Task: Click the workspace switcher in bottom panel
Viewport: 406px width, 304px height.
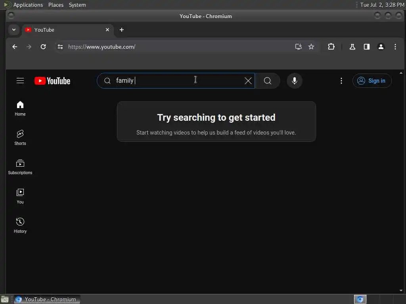Action: pos(360,299)
